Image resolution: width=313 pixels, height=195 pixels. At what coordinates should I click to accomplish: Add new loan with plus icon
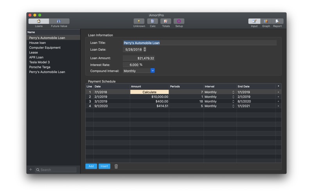coord(31,170)
